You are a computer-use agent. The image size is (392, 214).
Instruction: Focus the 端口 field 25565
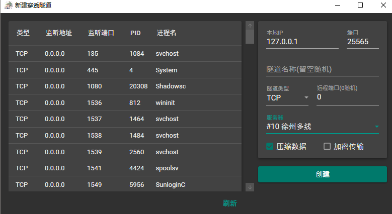363,42
